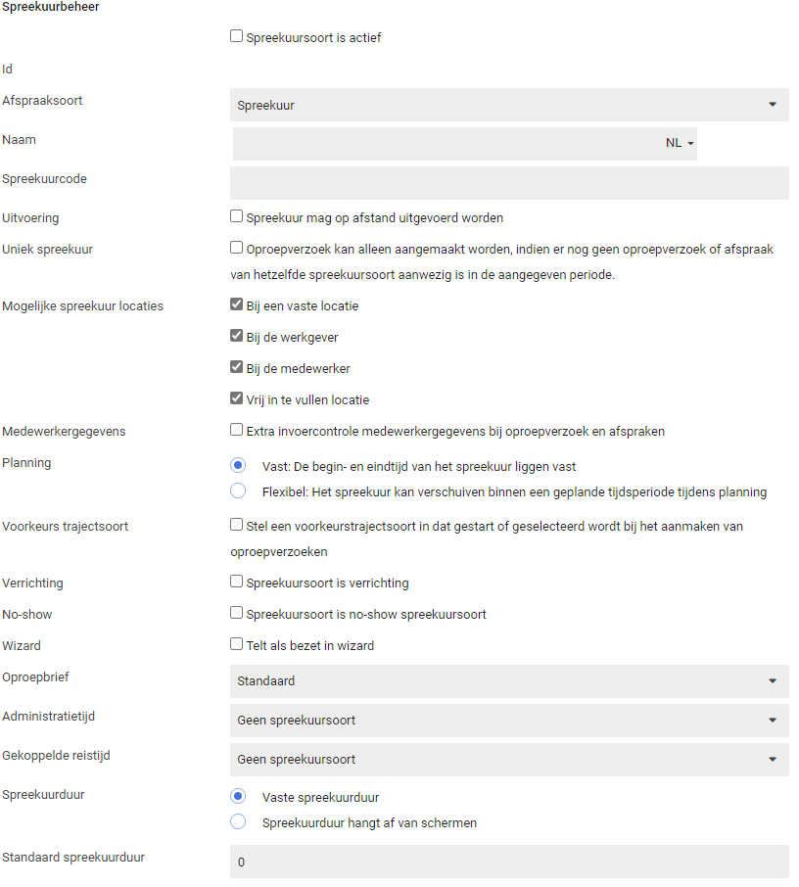Open the NL language selector
Image resolution: width=799 pixels, height=887 pixels.
pos(680,144)
